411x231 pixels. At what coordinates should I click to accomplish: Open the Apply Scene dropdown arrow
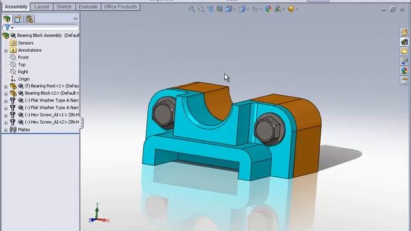pos(284,10)
